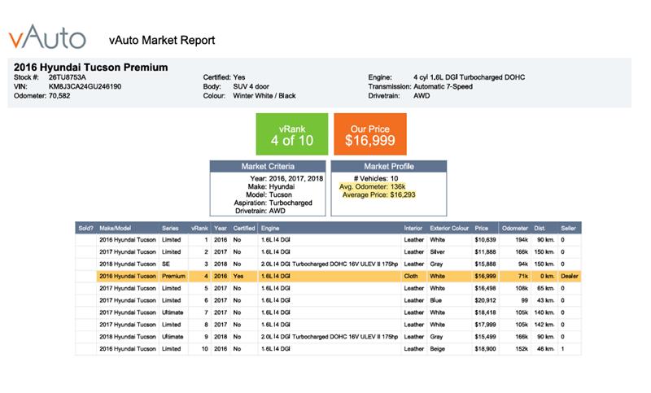651x393 pixels.
Task: Click the Premium series cell
Action: (173, 276)
